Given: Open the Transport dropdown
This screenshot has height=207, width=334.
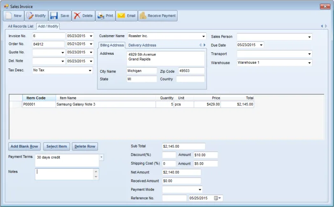Looking at the screenshot, I should pyautogui.click(x=309, y=54).
